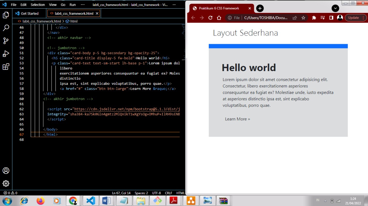Change indentation via Spaces: 2

(141, 193)
